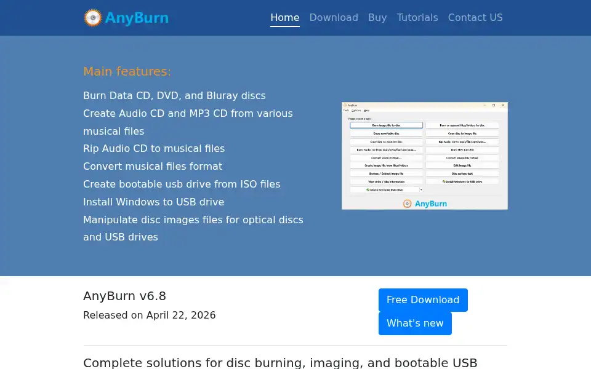Screen dimensions: 591x369
Task: Open the Home nav item
Action: (x=285, y=18)
